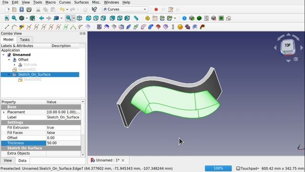The width and height of the screenshot is (305, 172).
Task: Open the Undo history dropdown arrow
Action: (67, 10)
